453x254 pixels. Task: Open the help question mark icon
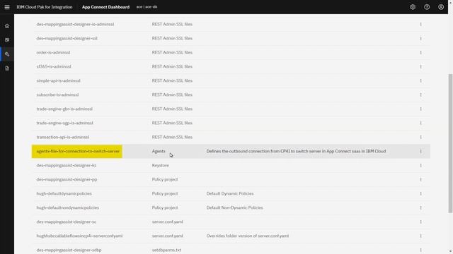point(427,7)
